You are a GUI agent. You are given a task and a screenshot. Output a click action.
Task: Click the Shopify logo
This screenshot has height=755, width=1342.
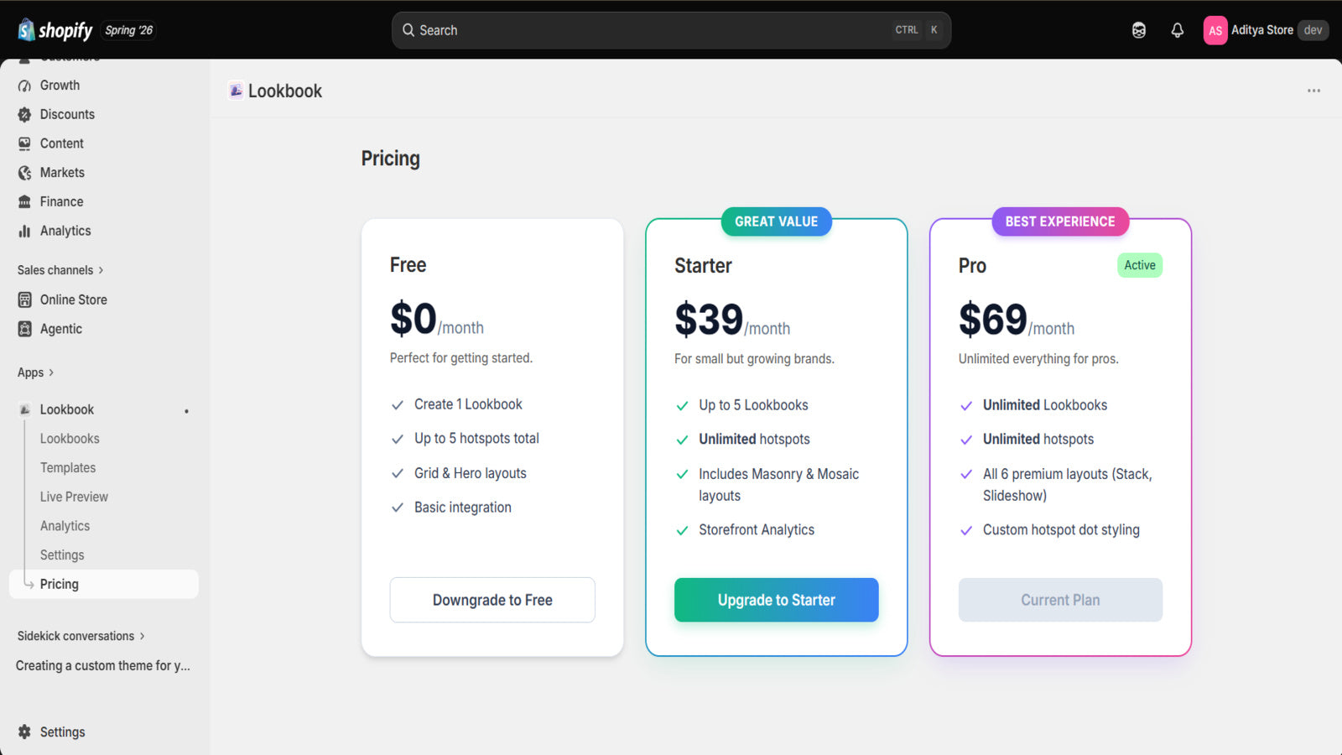(55, 30)
